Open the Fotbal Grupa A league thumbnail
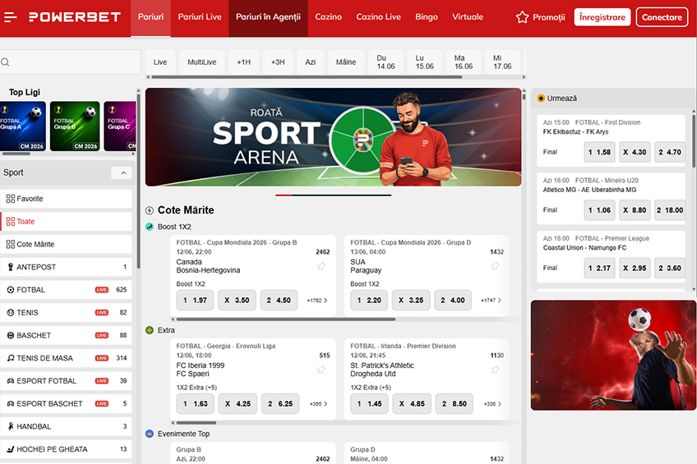Image resolution: width=697 pixels, height=464 pixels. click(23, 126)
